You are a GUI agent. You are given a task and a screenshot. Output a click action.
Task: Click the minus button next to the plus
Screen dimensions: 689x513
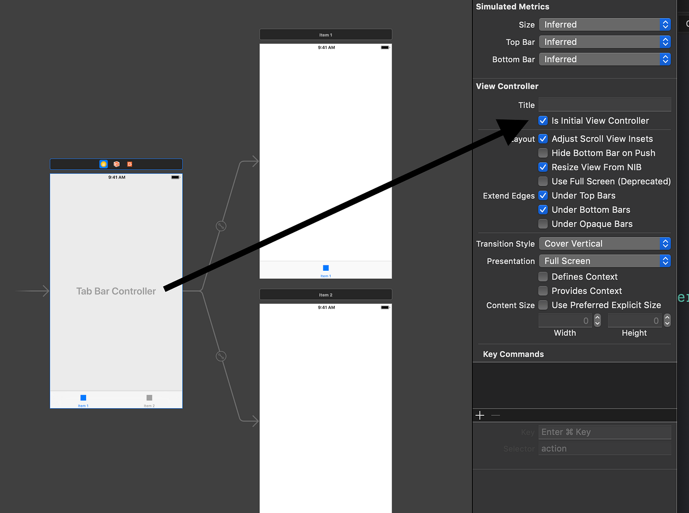point(496,415)
